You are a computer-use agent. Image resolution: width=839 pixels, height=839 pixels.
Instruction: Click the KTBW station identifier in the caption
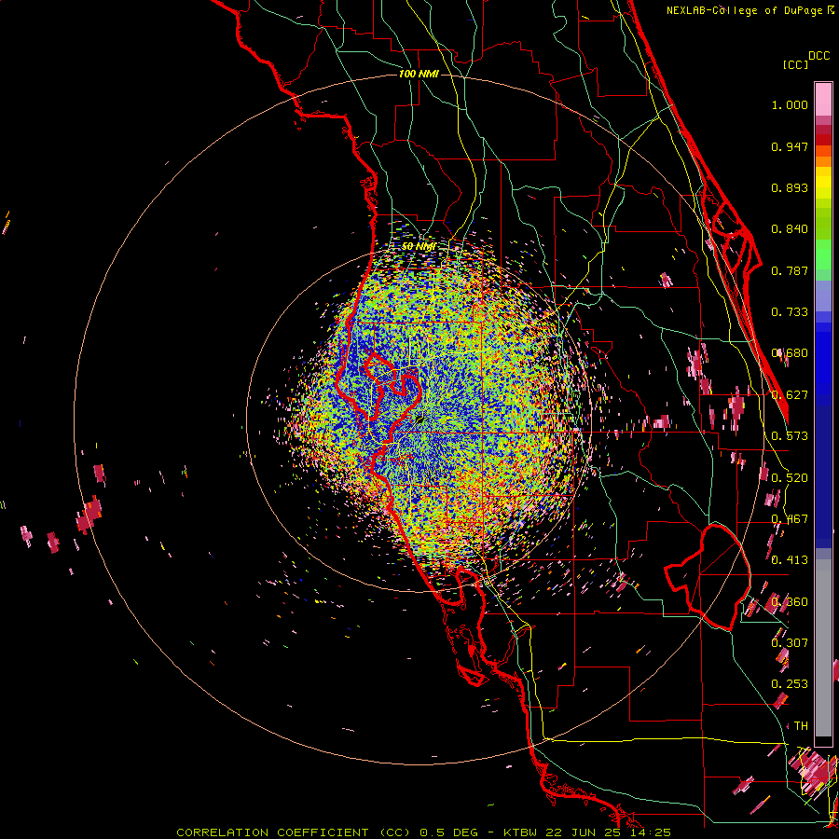click(520, 832)
